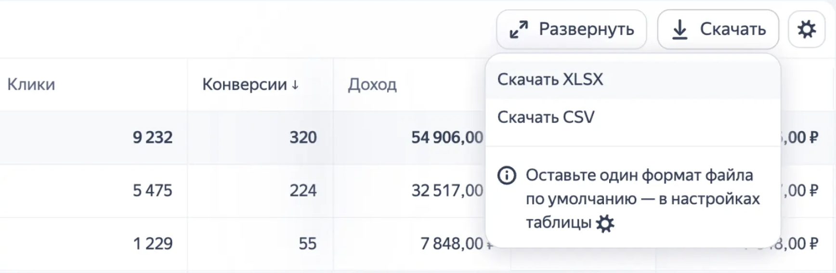Click the clicks value 9 232

pos(153,137)
